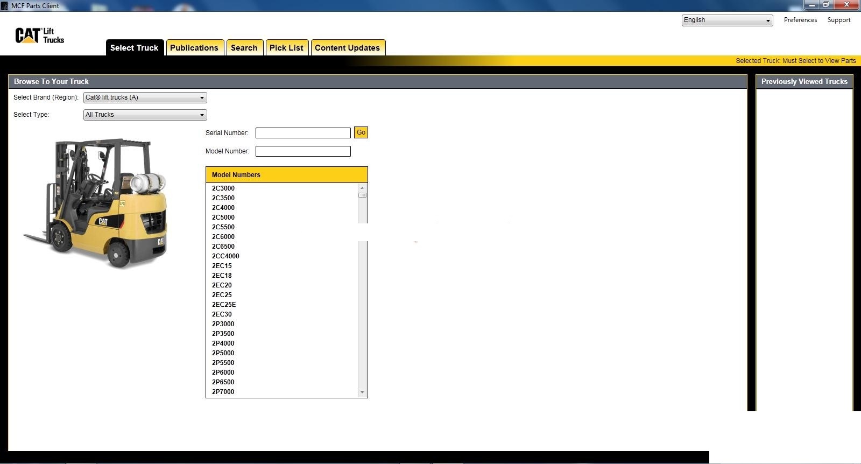Image resolution: width=861 pixels, height=464 pixels.
Task: Select model 2P4000 in the list
Action: [223, 343]
